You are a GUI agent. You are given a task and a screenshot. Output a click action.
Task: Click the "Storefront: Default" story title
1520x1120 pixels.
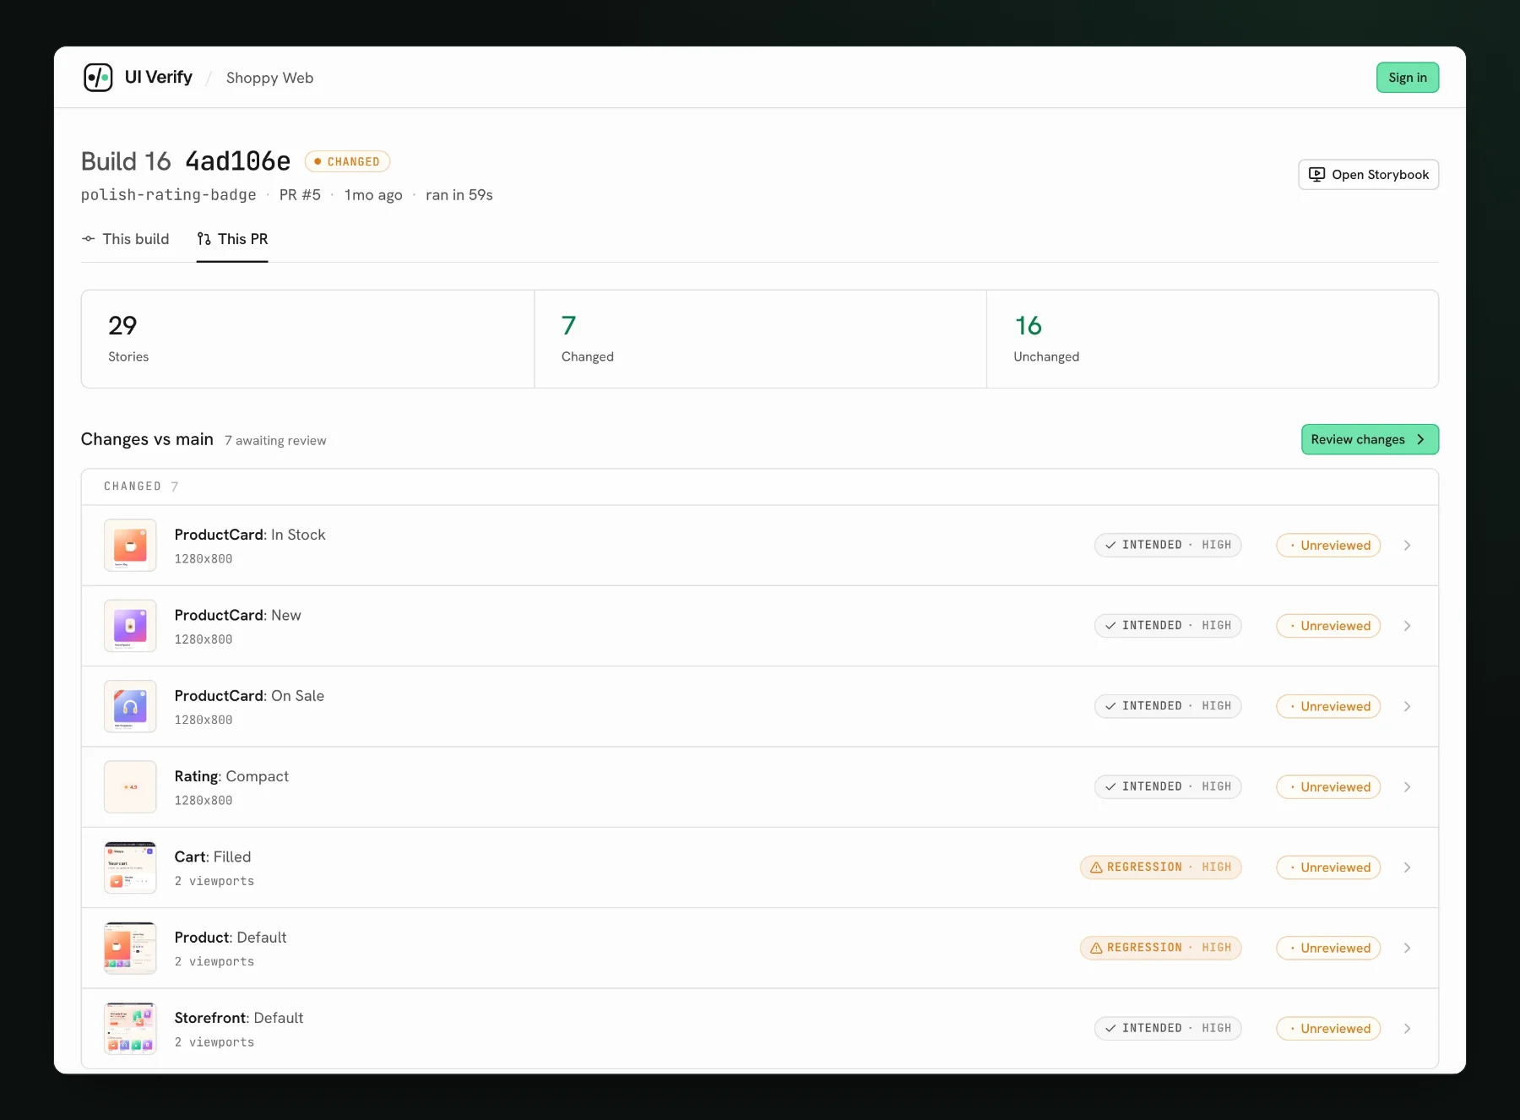click(x=239, y=1018)
